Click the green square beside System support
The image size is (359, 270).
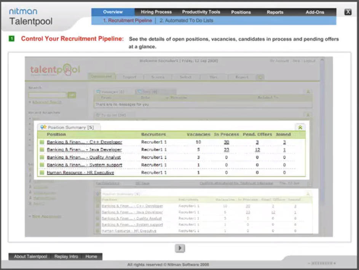pos(42,165)
